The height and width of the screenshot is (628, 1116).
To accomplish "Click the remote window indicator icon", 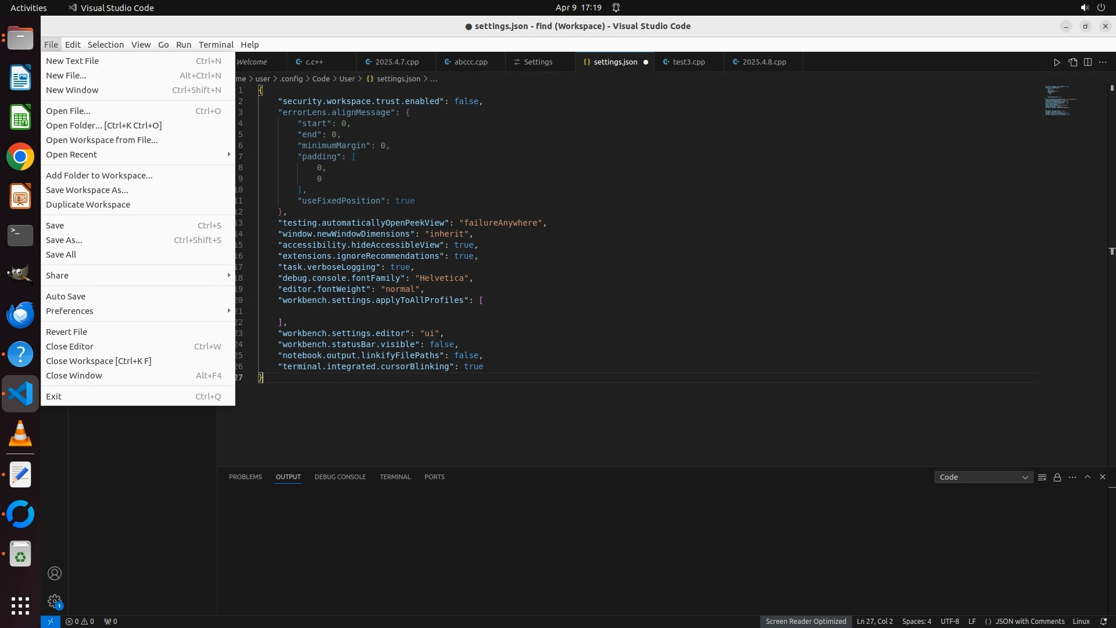I will (x=51, y=622).
